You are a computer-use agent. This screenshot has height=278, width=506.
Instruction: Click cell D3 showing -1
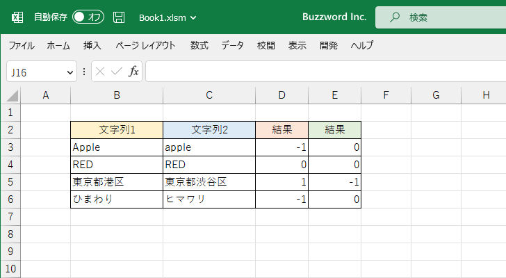tap(281, 147)
